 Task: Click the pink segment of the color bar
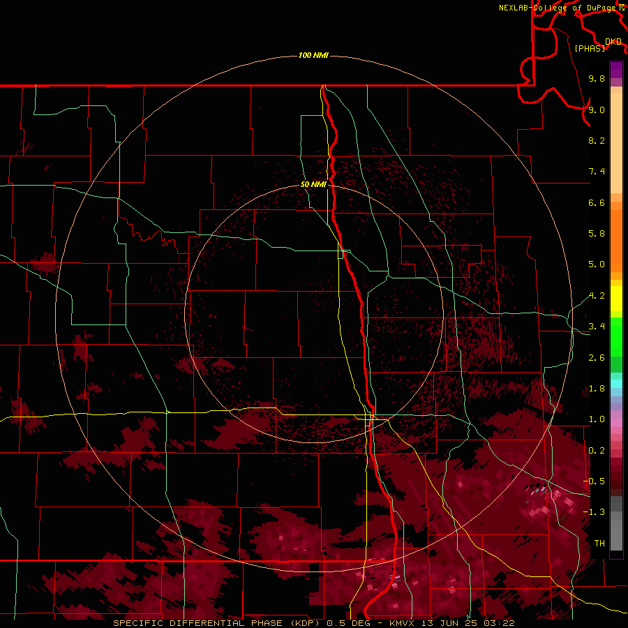click(x=616, y=423)
